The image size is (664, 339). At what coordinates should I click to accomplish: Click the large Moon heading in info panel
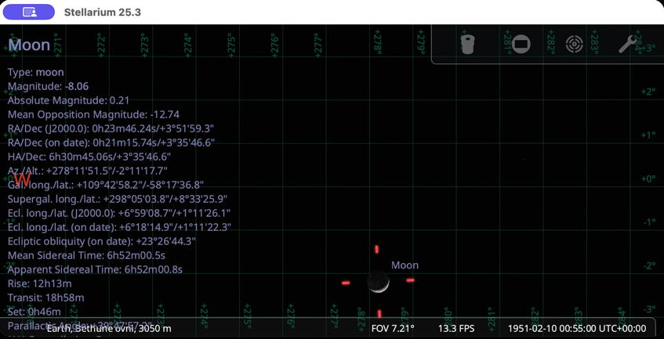click(x=29, y=45)
